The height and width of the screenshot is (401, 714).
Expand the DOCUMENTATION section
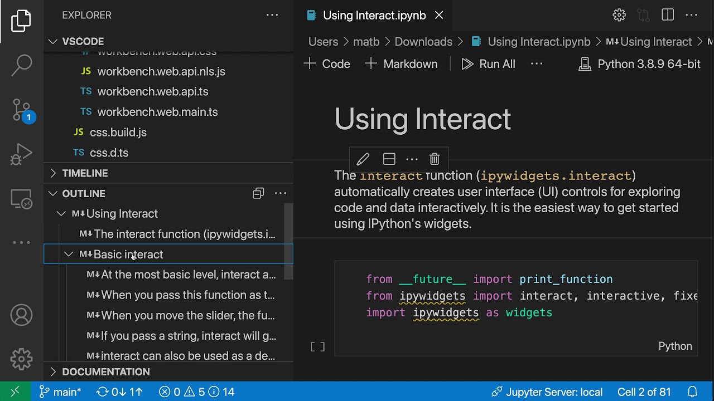168,371
